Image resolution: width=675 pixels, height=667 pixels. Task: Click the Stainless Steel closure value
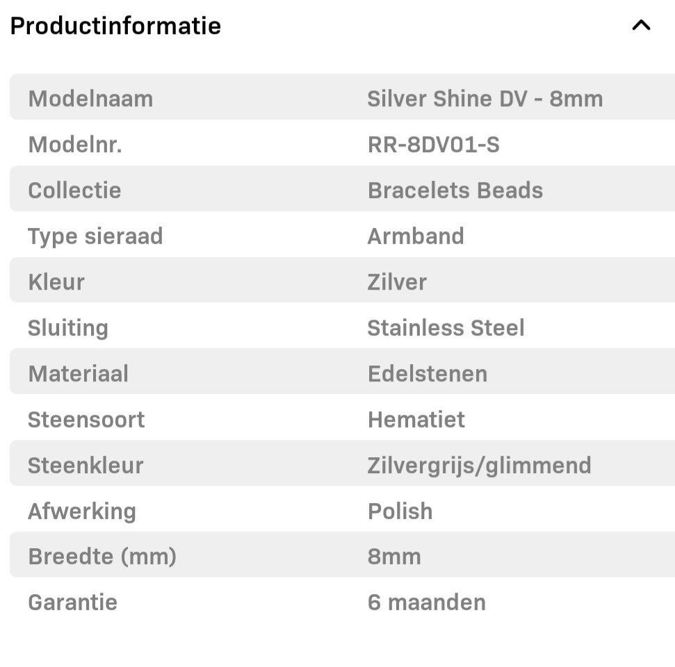tap(446, 328)
